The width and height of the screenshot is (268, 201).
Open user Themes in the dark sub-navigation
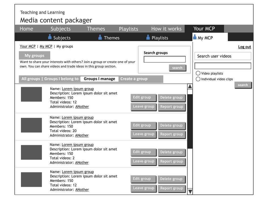(x=111, y=38)
